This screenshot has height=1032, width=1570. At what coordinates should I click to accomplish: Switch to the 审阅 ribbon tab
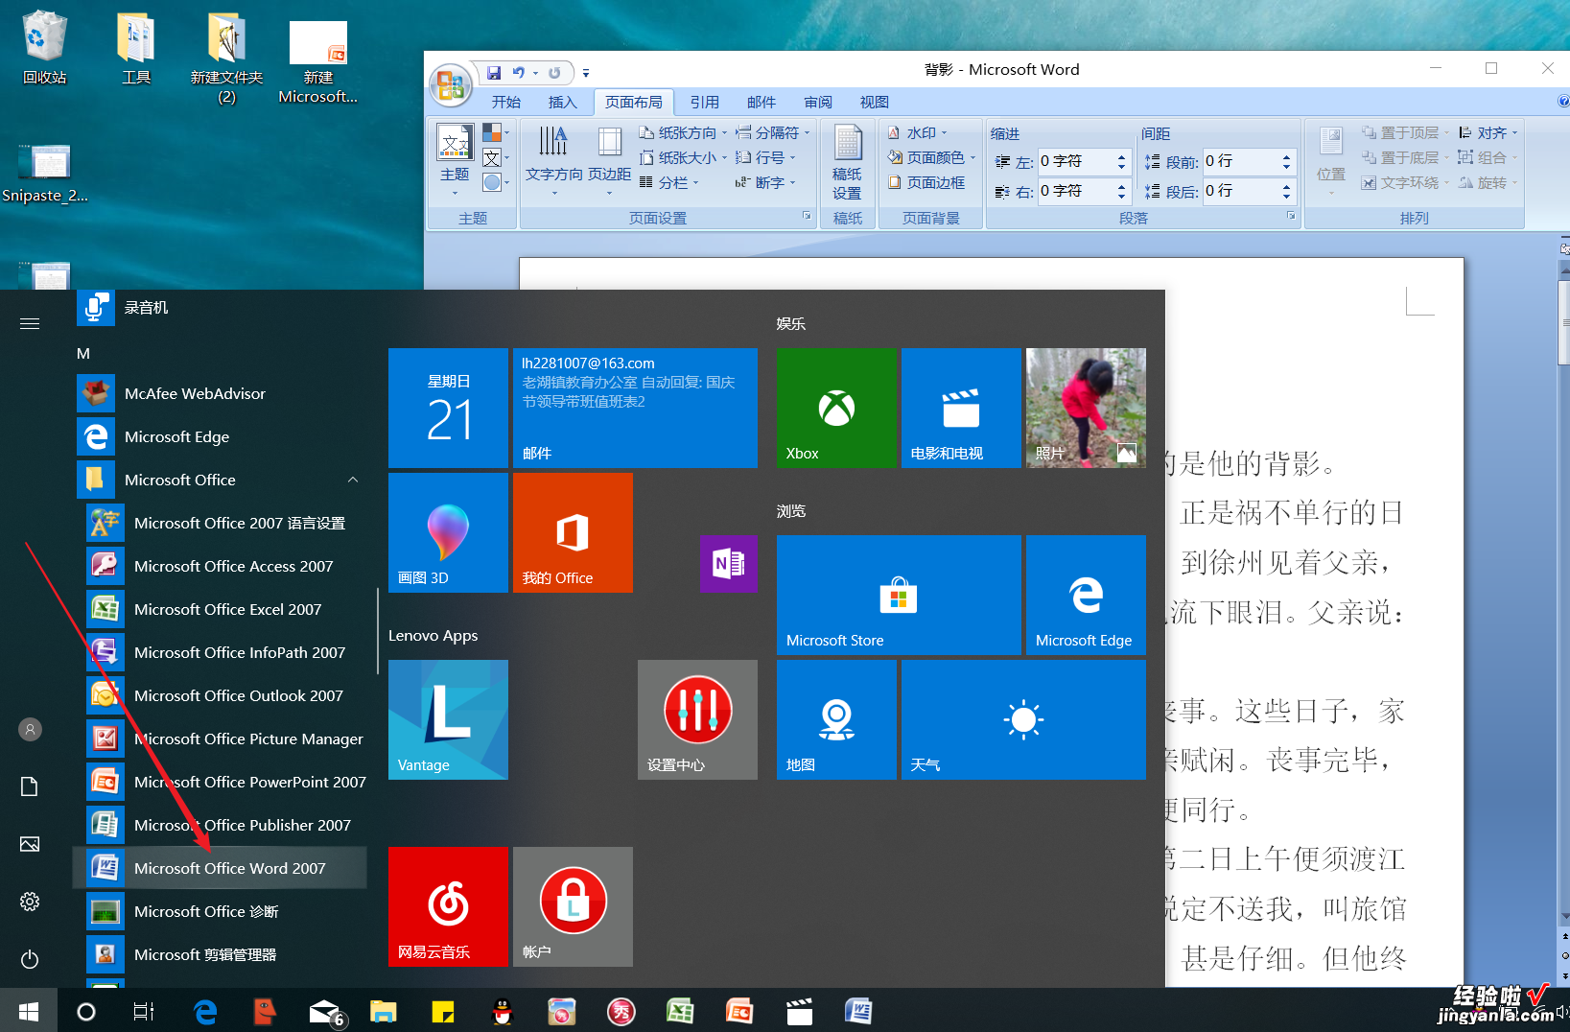click(x=817, y=102)
